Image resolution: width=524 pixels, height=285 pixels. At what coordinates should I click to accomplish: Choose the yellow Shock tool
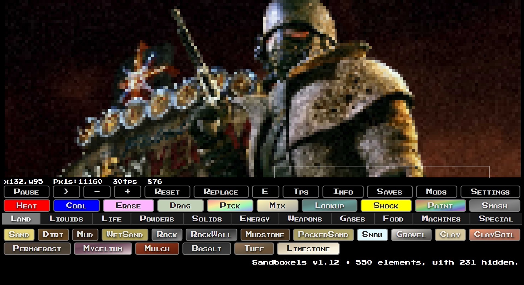(x=386, y=206)
